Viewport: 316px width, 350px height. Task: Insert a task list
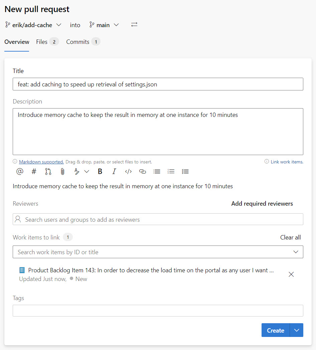pyautogui.click(x=185, y=171)
